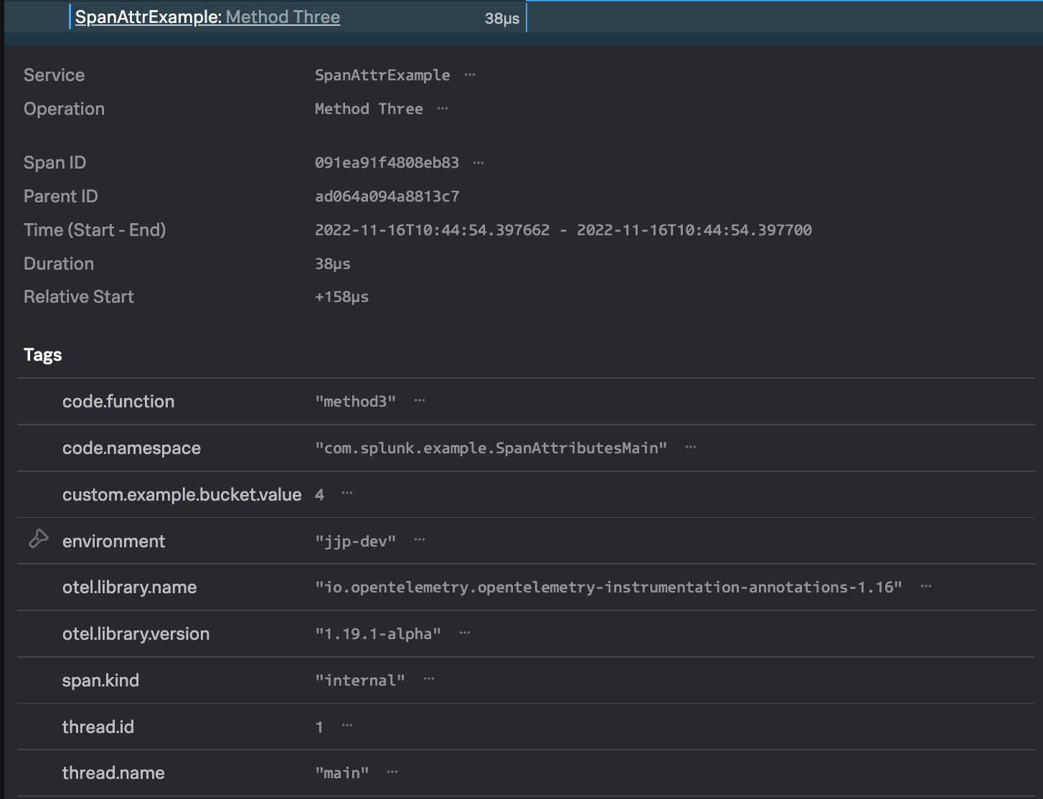Image resolution: width=1043 pixels, height=799 pixels.
Task: Click the SpanAttrExample: Method Three span link
Action: point(207,16)
